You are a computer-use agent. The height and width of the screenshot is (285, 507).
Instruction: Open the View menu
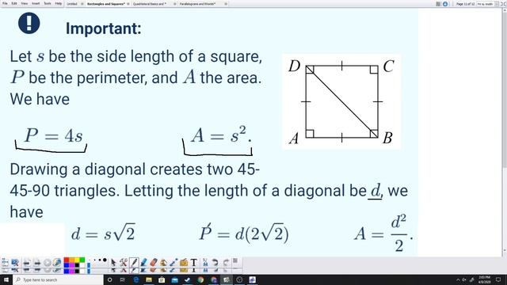click(x=25, y=3)
